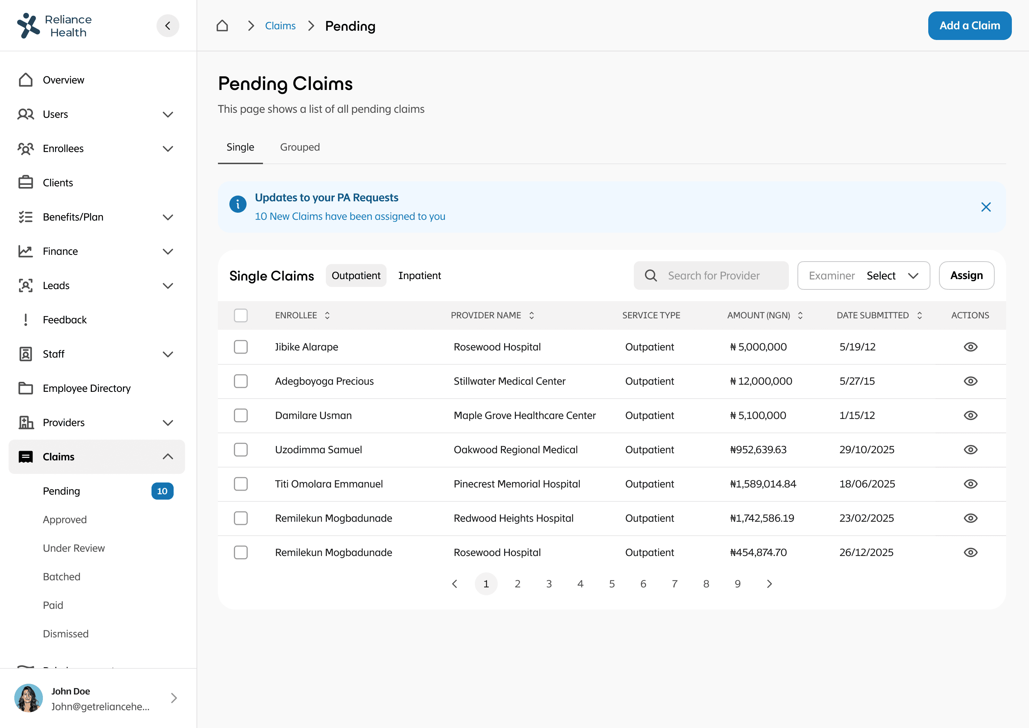1029x728 pixels.
Task: Expand the Enrollees sidebar menu
Action: (167, 148)
